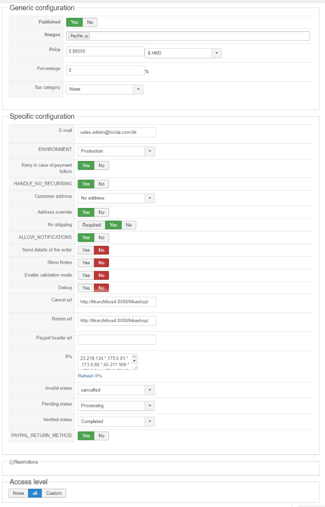Disable PAYPAL_RETURN_METHOD by clicking No

pyautogui.click(x=101, y=436)
